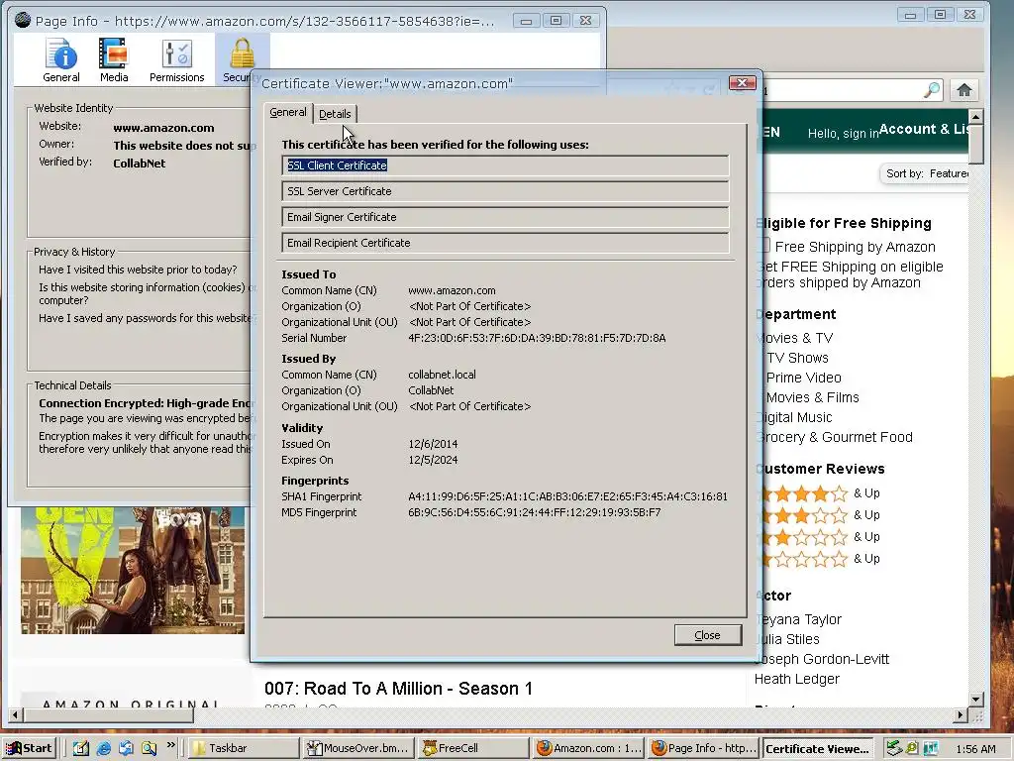Switch to the Amazon.com Firefox taskbar item
The width and height of the screenshot is (1014, 761).
(589, 748)
